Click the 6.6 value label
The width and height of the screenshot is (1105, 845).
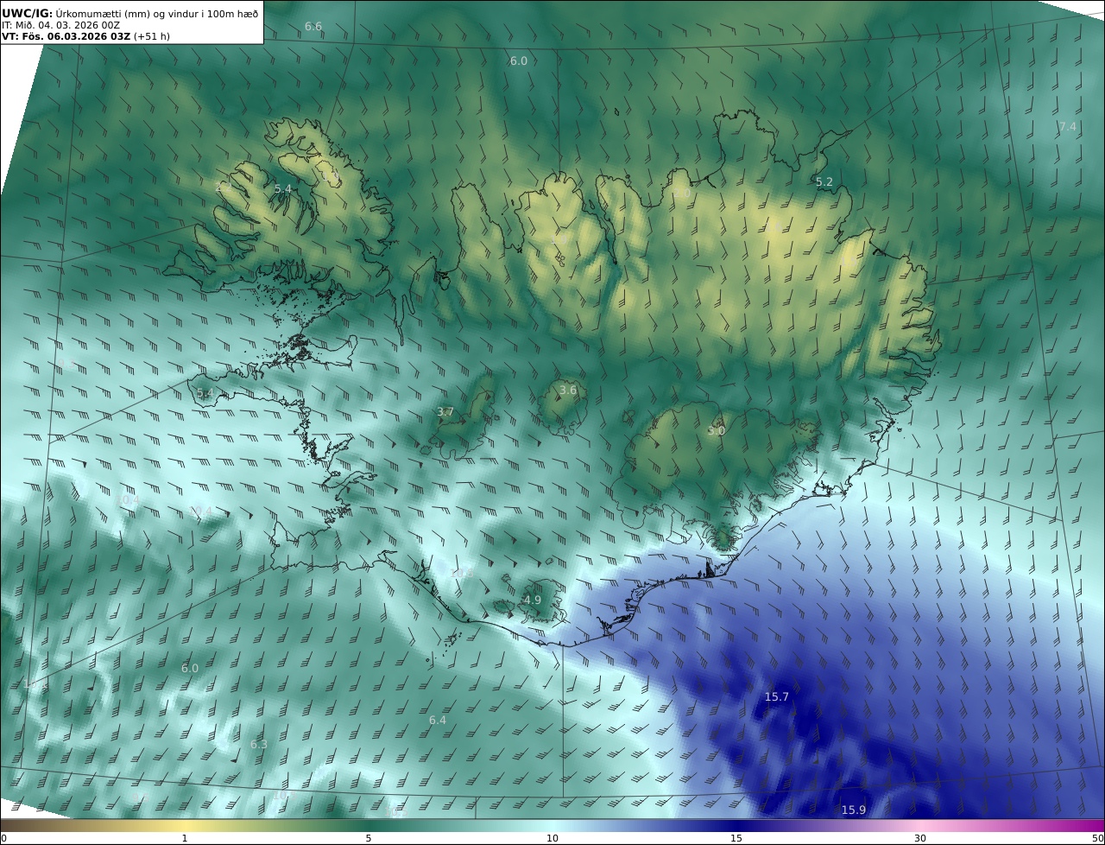click(313, 27)
